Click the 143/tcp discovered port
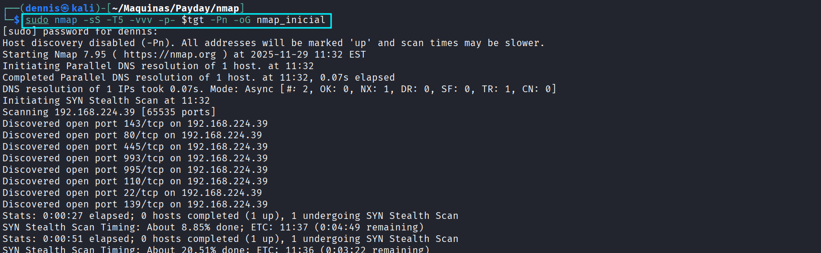 (144, 123)
